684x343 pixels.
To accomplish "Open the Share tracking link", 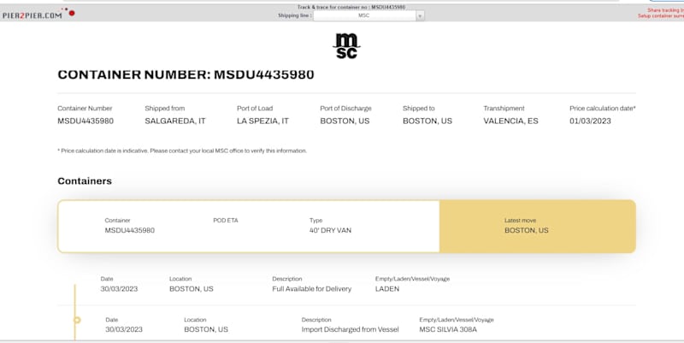I will (665, 10).
